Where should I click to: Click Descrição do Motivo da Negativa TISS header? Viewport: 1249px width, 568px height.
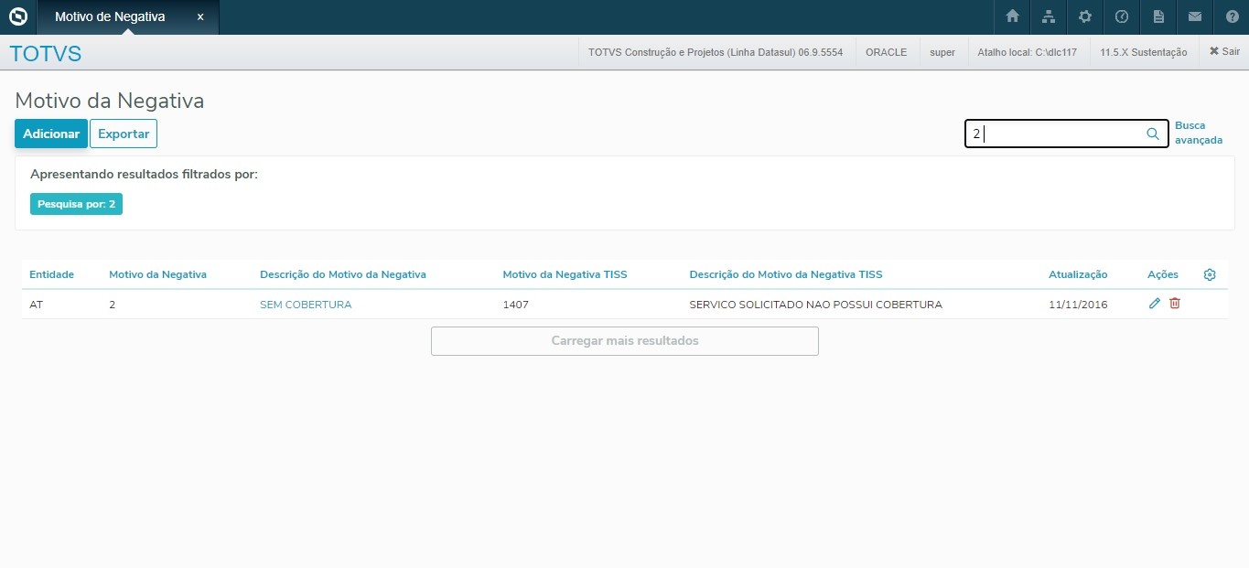(786, 274)
